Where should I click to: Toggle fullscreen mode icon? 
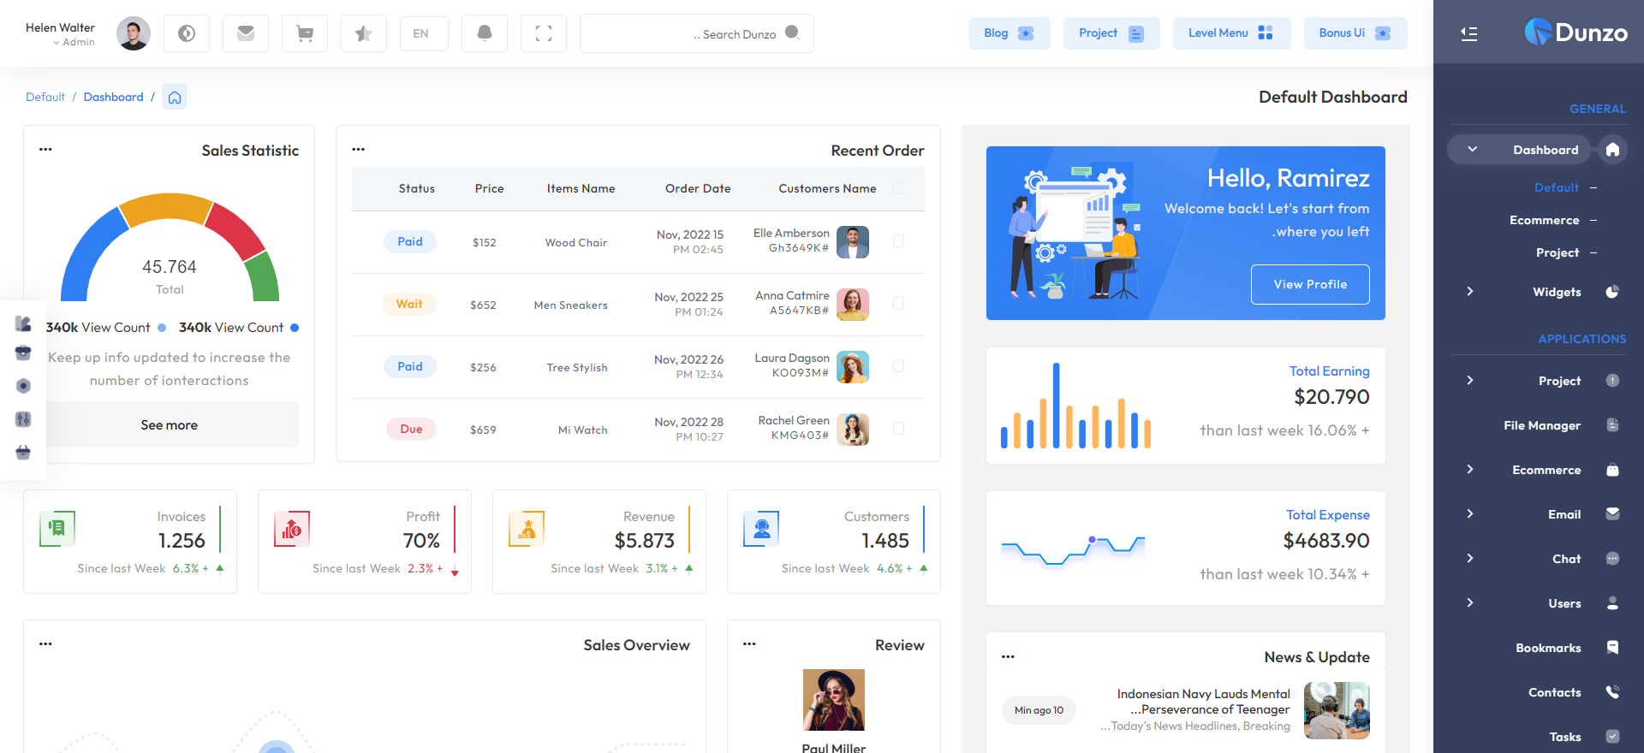(543, 33)
